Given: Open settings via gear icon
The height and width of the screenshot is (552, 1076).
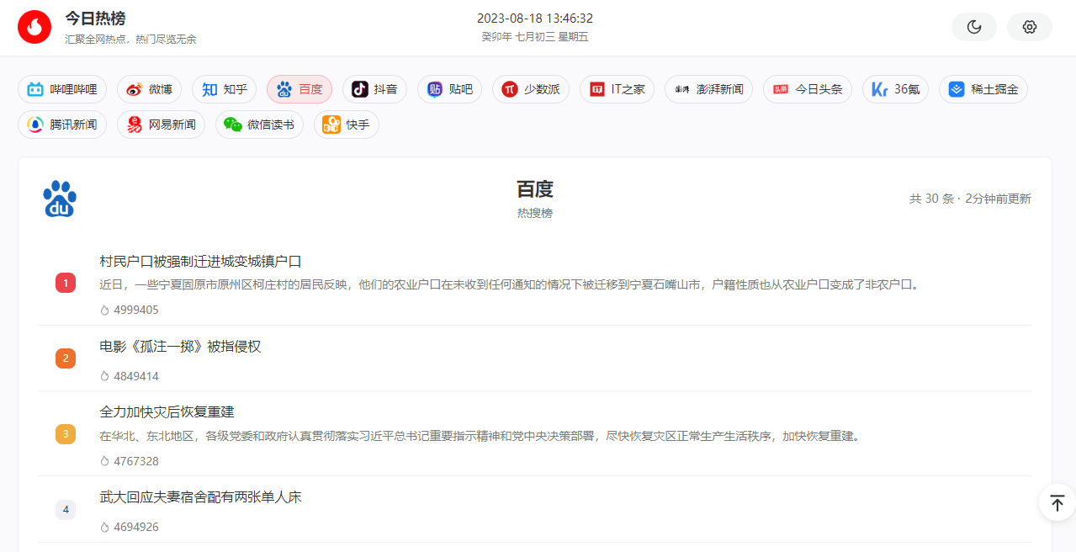Looking at the screenshot, I should [1029, 27].
